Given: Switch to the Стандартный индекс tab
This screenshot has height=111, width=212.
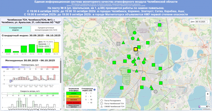Looking at the screenshot, I should [16, 29].
